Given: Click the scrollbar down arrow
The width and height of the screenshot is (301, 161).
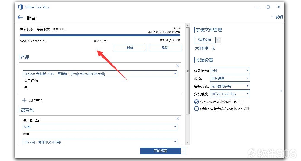Looking at the screenshot, I should [188, 142].
